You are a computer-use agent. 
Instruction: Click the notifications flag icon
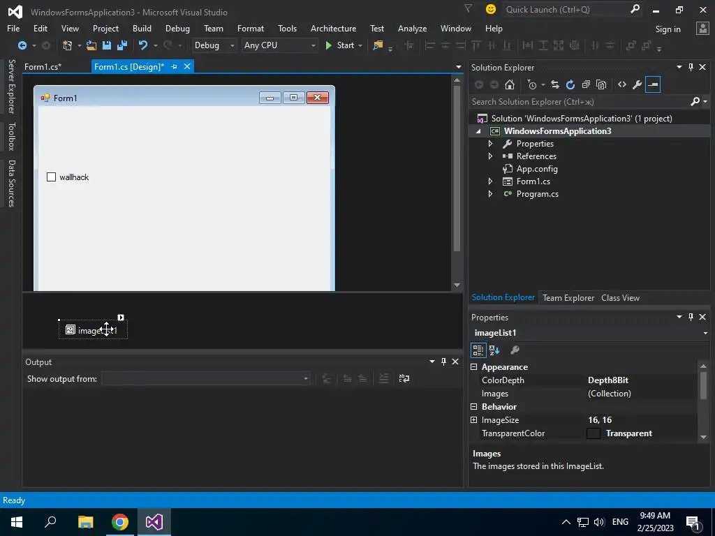(x=468, y=8)
